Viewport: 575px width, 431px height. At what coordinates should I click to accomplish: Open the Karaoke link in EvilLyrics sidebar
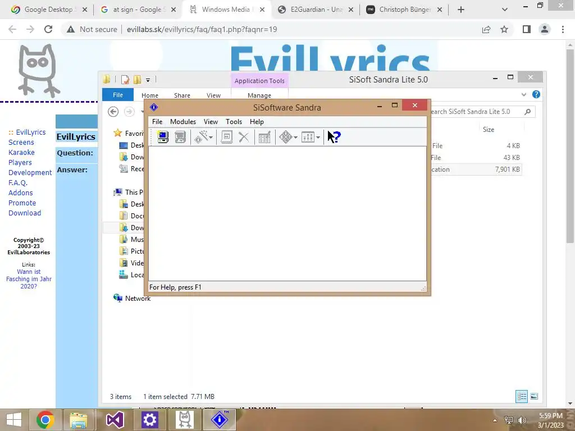point(22,153)
